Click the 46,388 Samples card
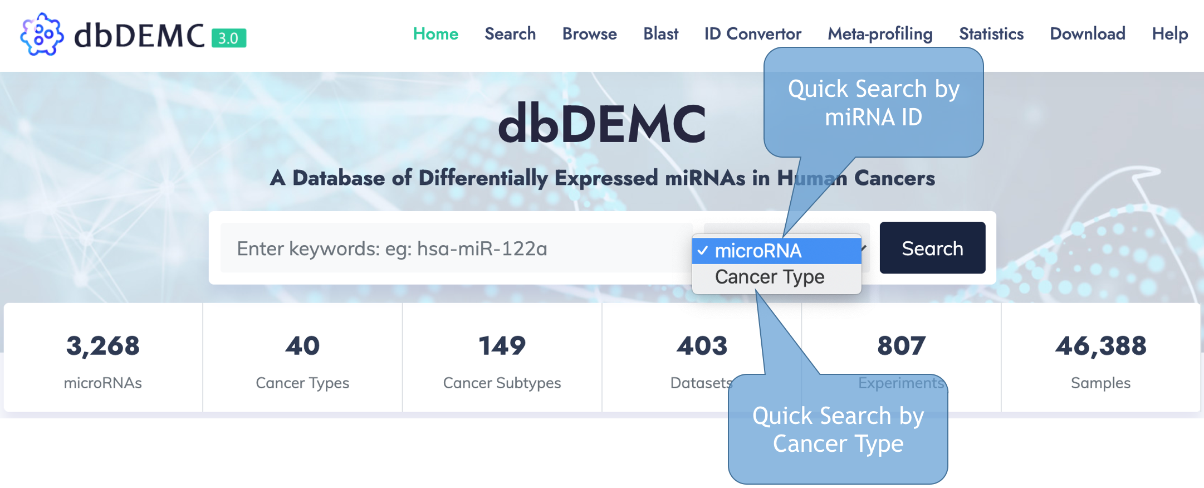The image size is (1204, 488). 1100,358
